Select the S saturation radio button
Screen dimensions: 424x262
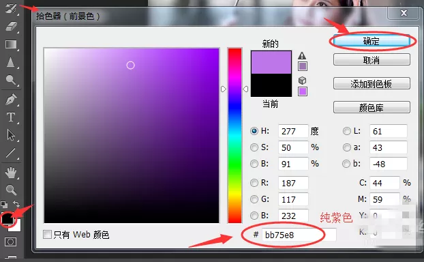click(254, 147)
